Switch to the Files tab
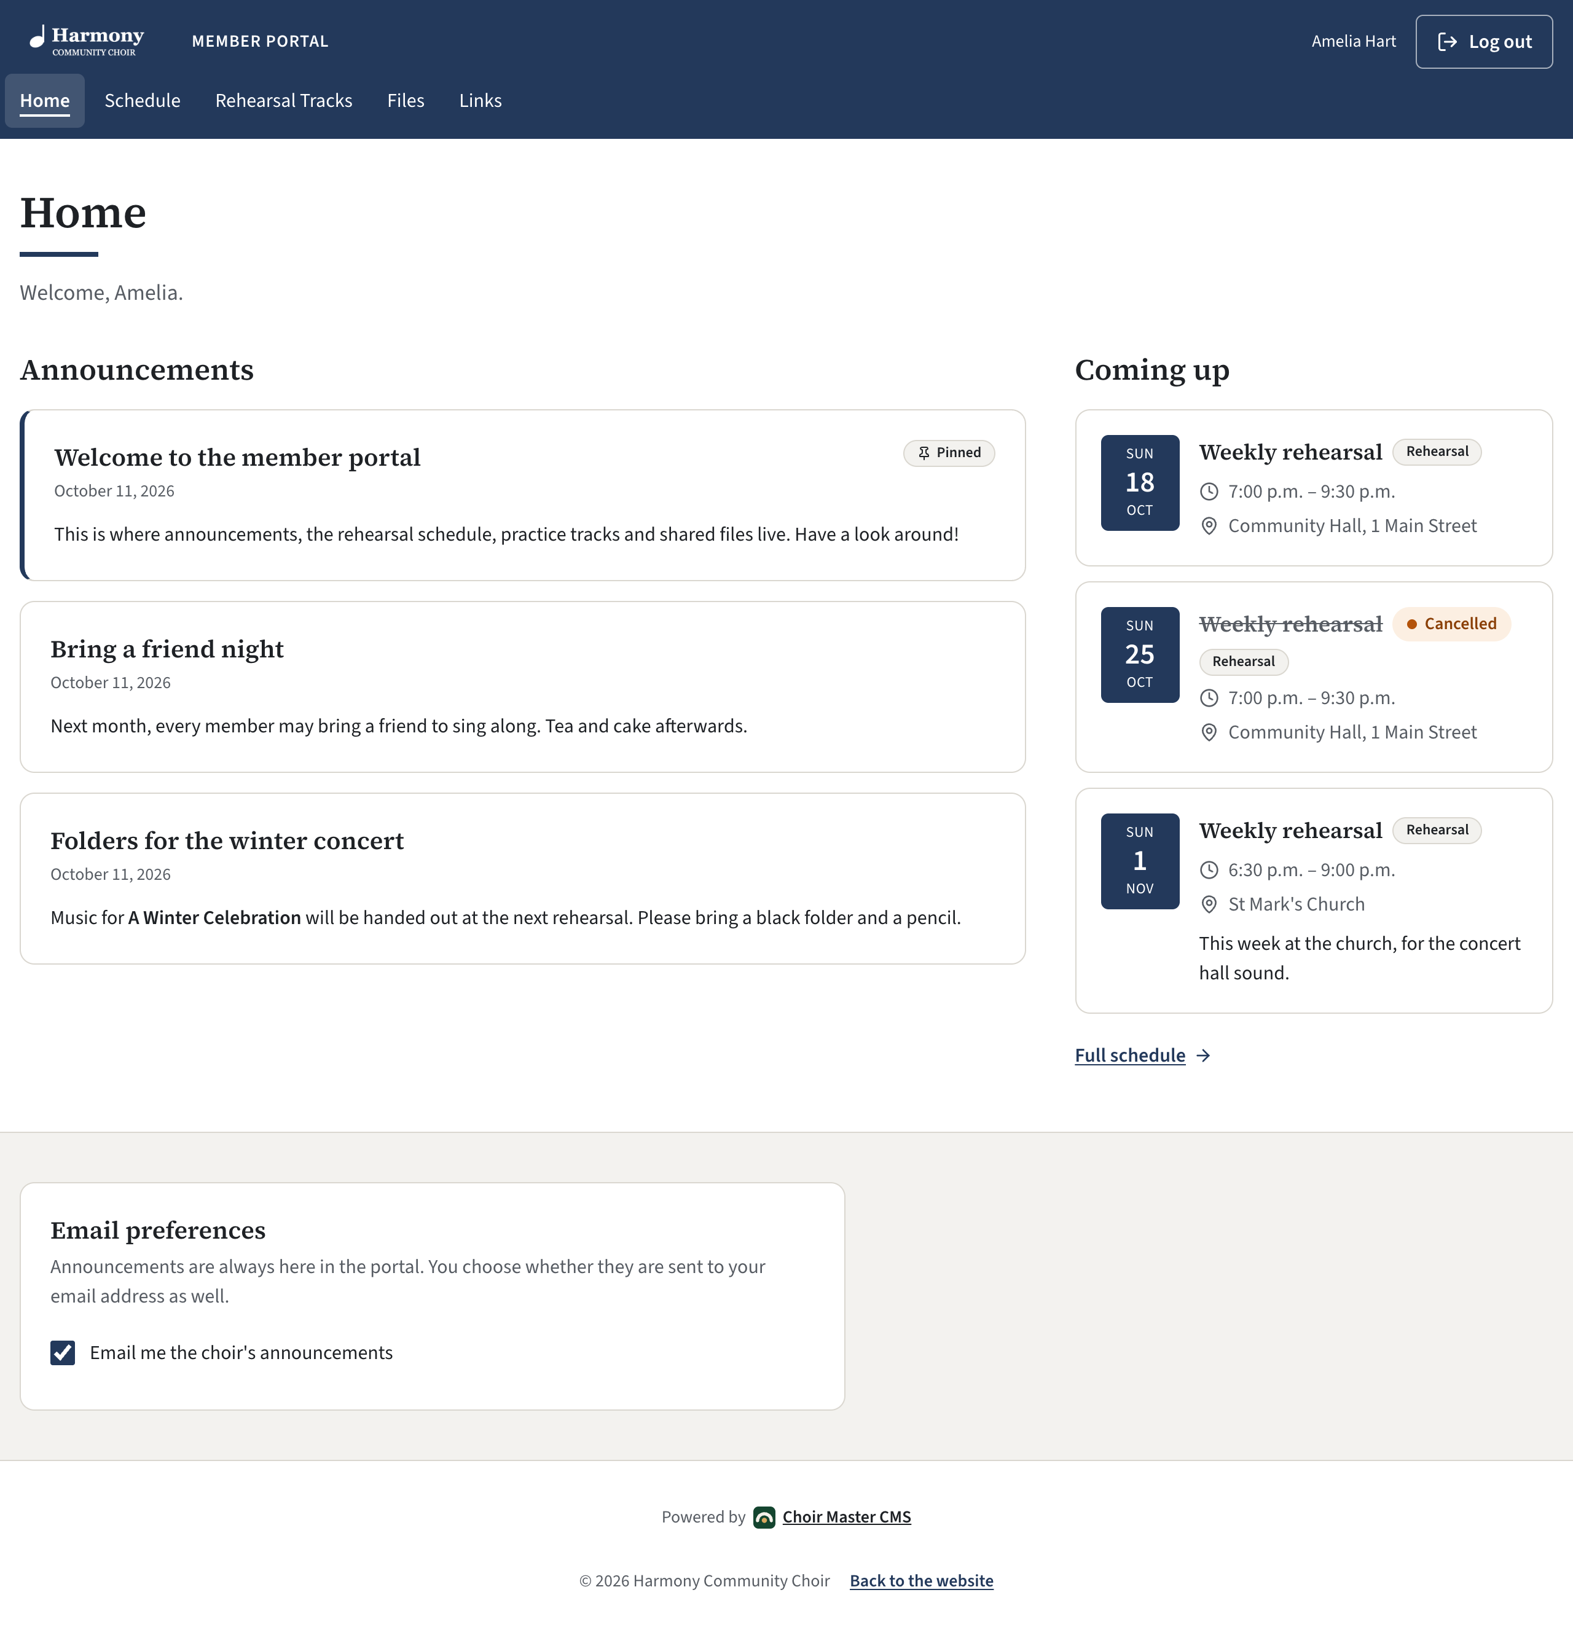 pyautogui.click(x=406, y=100)
